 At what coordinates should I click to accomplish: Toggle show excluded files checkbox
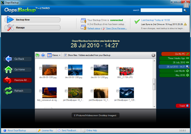tap(65, 55)
